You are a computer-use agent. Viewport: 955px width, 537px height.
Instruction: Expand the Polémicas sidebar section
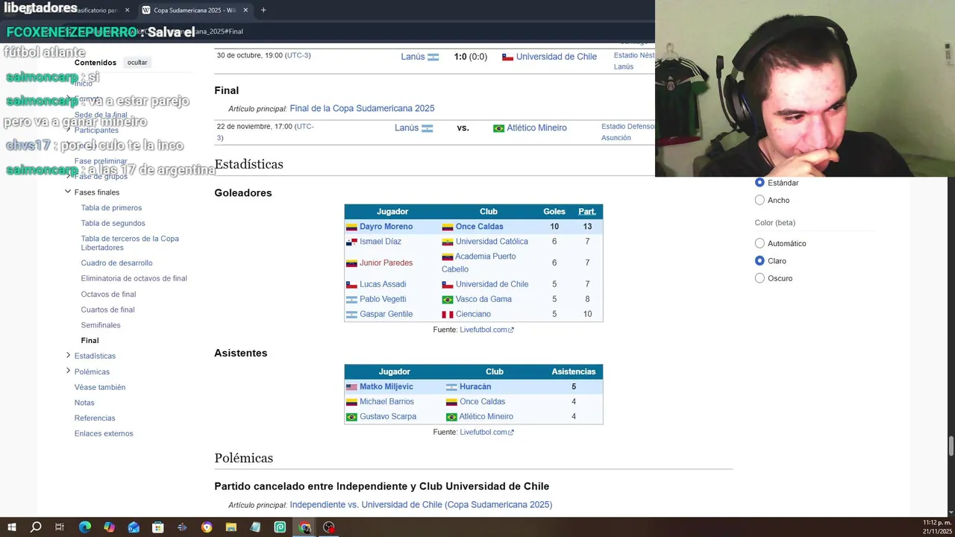[68, 371]
